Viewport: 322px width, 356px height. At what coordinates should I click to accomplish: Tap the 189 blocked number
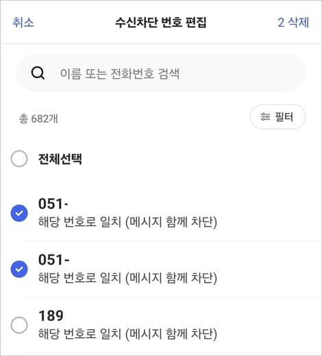tap(51, 316)
